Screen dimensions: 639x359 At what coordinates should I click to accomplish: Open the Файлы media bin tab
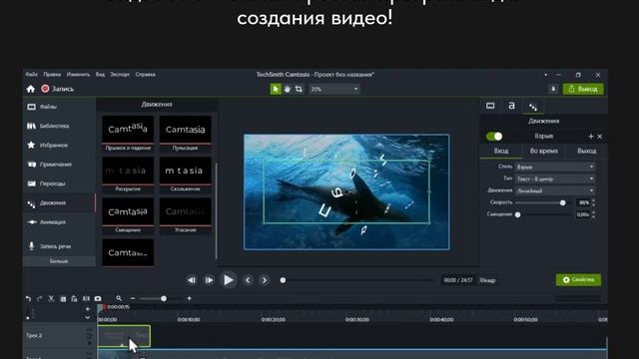click(59, 107)
